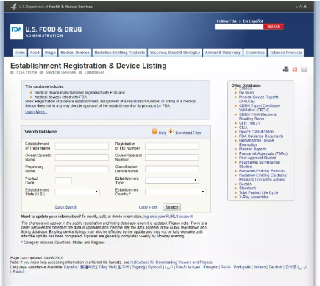Click the red share/bookmark icon
This screenshot has width=320, height=286.
tap(295, 70)
